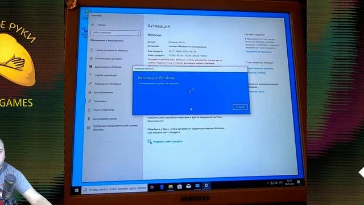Click the Код продукта value text
364x205 pixels.
tap(183, 51)
